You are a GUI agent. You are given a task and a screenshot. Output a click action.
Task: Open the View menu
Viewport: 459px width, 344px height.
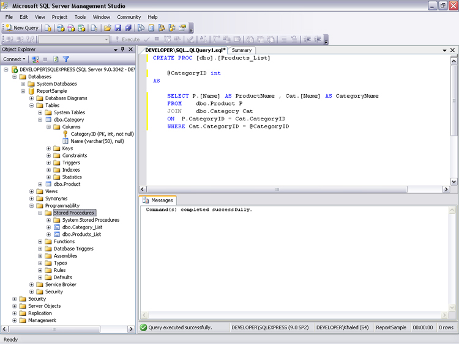(x=40, y=17)
